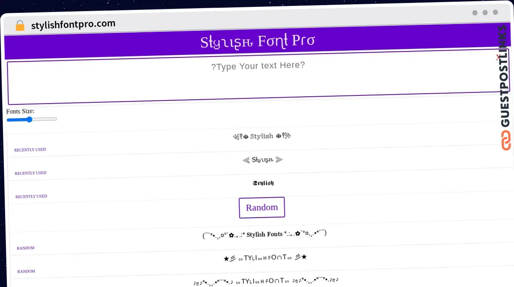Dismiss the GUESTPOSTLINKS banner with the red X

click(498, 57)
